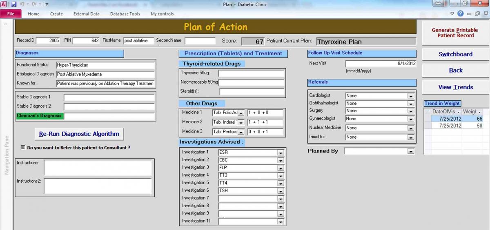Open the Database Tools ribbon tab
Screen dimensions: 490x230
point(125,14)
